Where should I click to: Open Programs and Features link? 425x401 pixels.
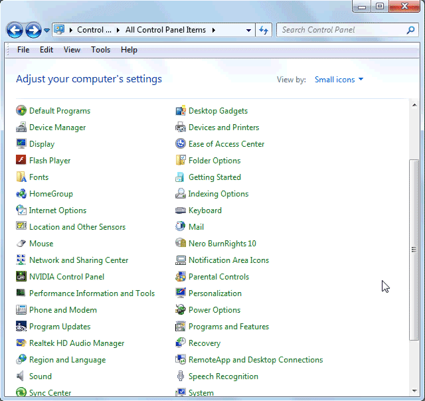228,327
